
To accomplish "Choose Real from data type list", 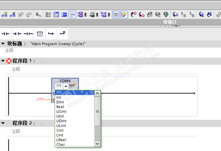I will (x=75, y=107).
